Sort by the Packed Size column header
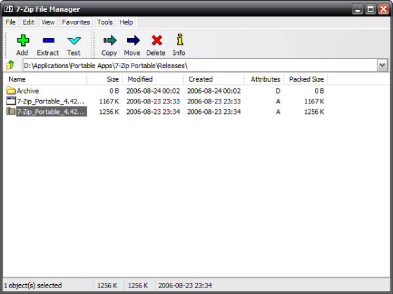Screen dimensions: 393x294 click(307, 79)
